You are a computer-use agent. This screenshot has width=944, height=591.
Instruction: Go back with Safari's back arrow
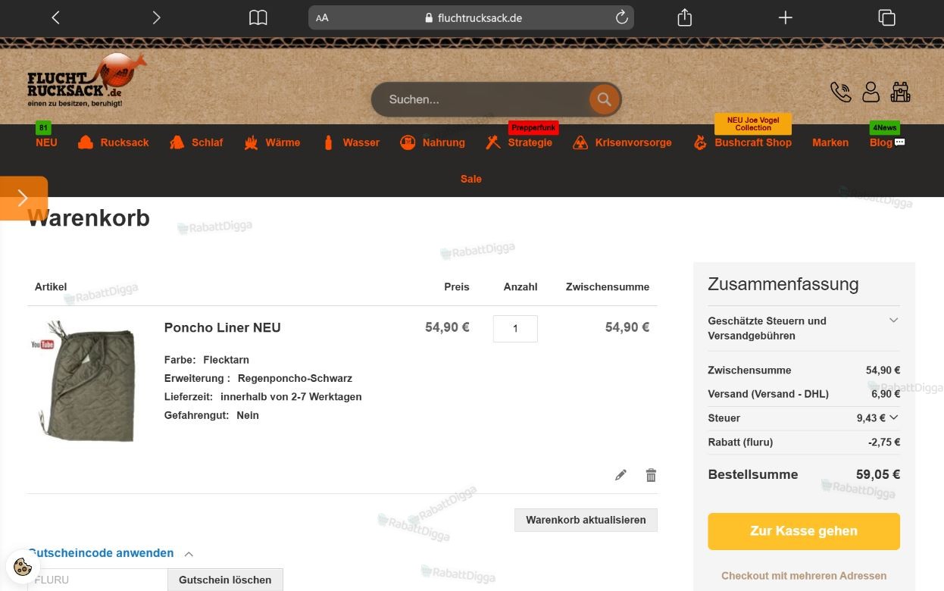[x=55, y=17]
